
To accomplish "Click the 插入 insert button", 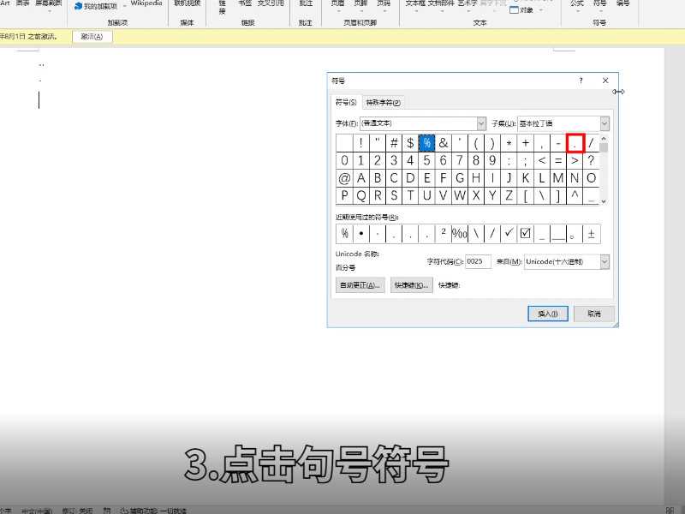I will click(x=547, y=313).
